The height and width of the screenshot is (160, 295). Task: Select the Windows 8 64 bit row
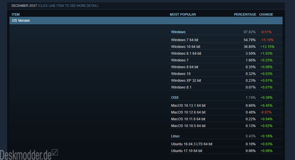click(226, 67)
